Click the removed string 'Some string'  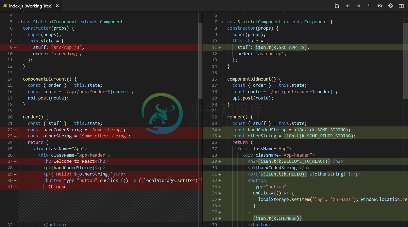107,130
